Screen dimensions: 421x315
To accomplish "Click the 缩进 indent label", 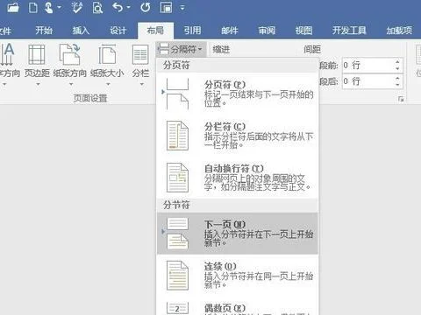I will click(221, 49).
